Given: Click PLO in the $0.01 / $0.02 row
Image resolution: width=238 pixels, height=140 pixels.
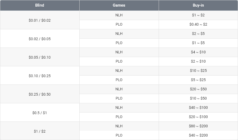Looking at the screenshot, I should tap(119, 25).
